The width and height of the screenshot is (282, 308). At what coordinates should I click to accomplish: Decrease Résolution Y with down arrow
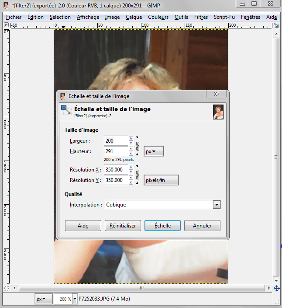131,182
